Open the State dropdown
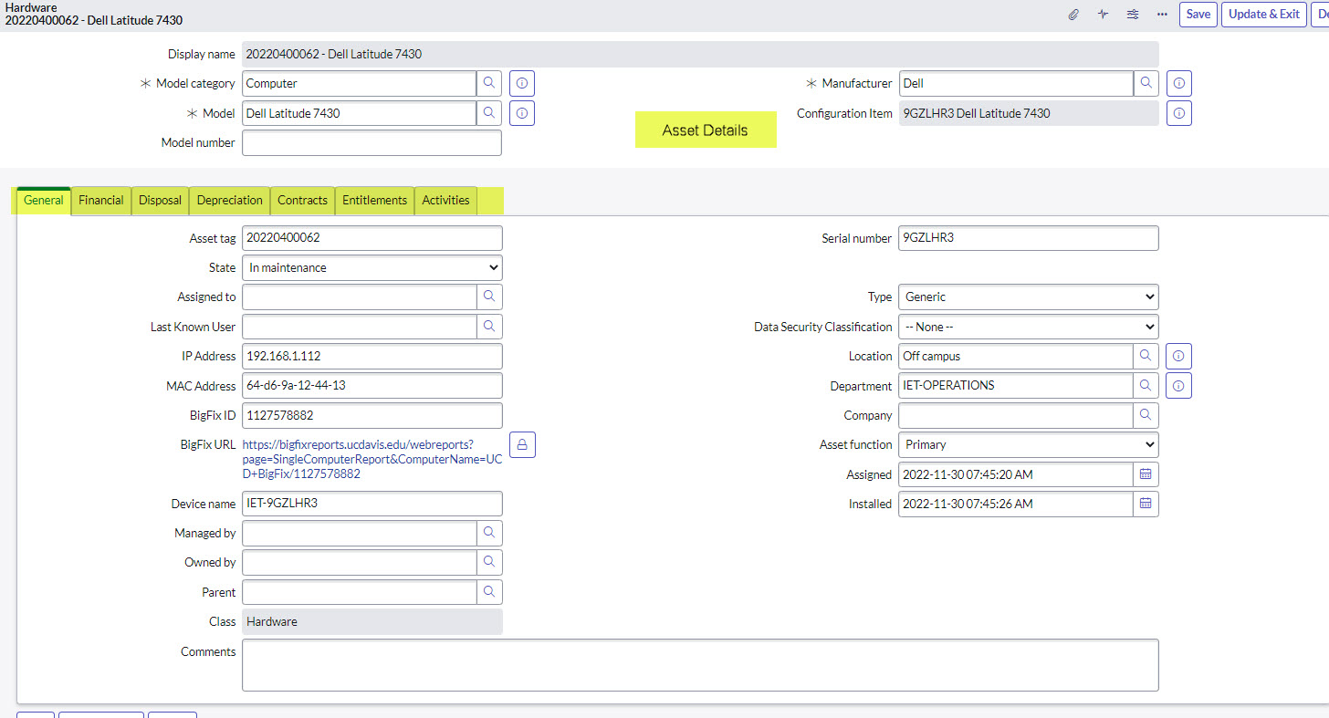This screenshot has width=1329, height=718. pyautogui.click(x=372, y=267)
